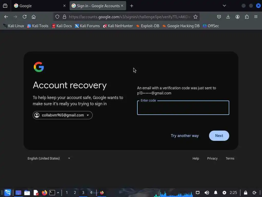Switch to the Google tab

(x=40, y=6)
